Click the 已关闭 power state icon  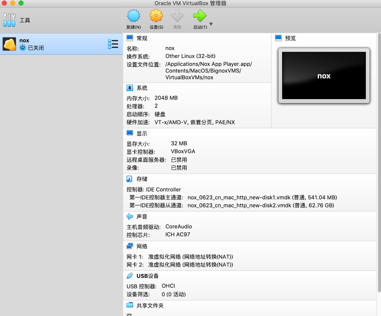pyautogui.click(x=23, y=47)
